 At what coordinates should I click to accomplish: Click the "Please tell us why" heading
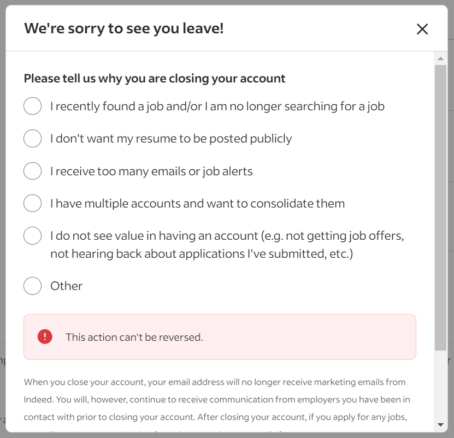tap(154, 78)
